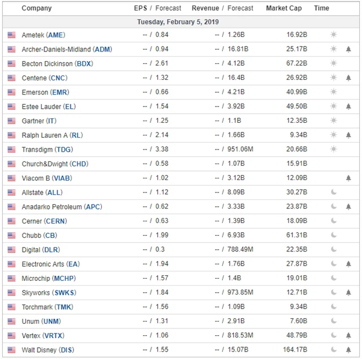Click the moon icon in Chubb row

click(x=334, y=235)
